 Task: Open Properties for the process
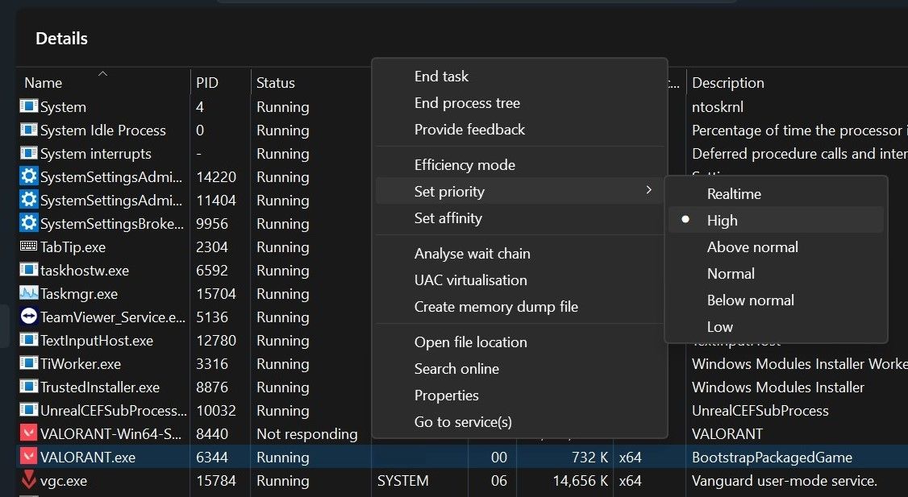coord(448,395)
